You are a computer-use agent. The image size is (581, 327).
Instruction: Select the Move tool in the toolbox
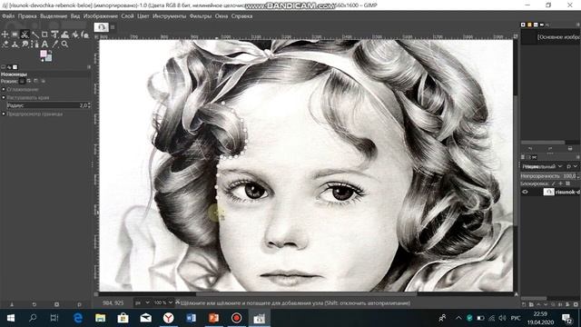click(5, 35)
